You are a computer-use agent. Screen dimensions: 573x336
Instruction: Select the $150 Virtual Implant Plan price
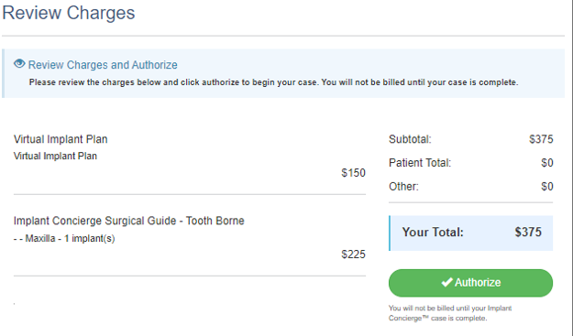point(353,172)
